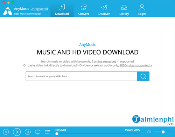The width and height of the screenshot is (175, 137).
Task: Skip to the previous track
Action: [6, 132]
